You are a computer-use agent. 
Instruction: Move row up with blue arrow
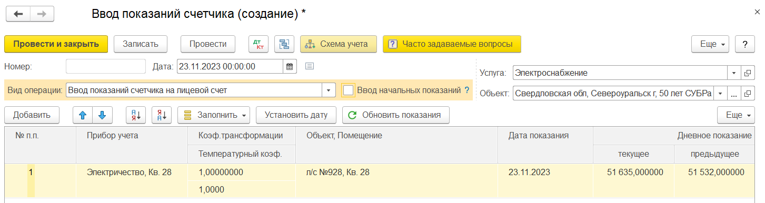[83, 115]
